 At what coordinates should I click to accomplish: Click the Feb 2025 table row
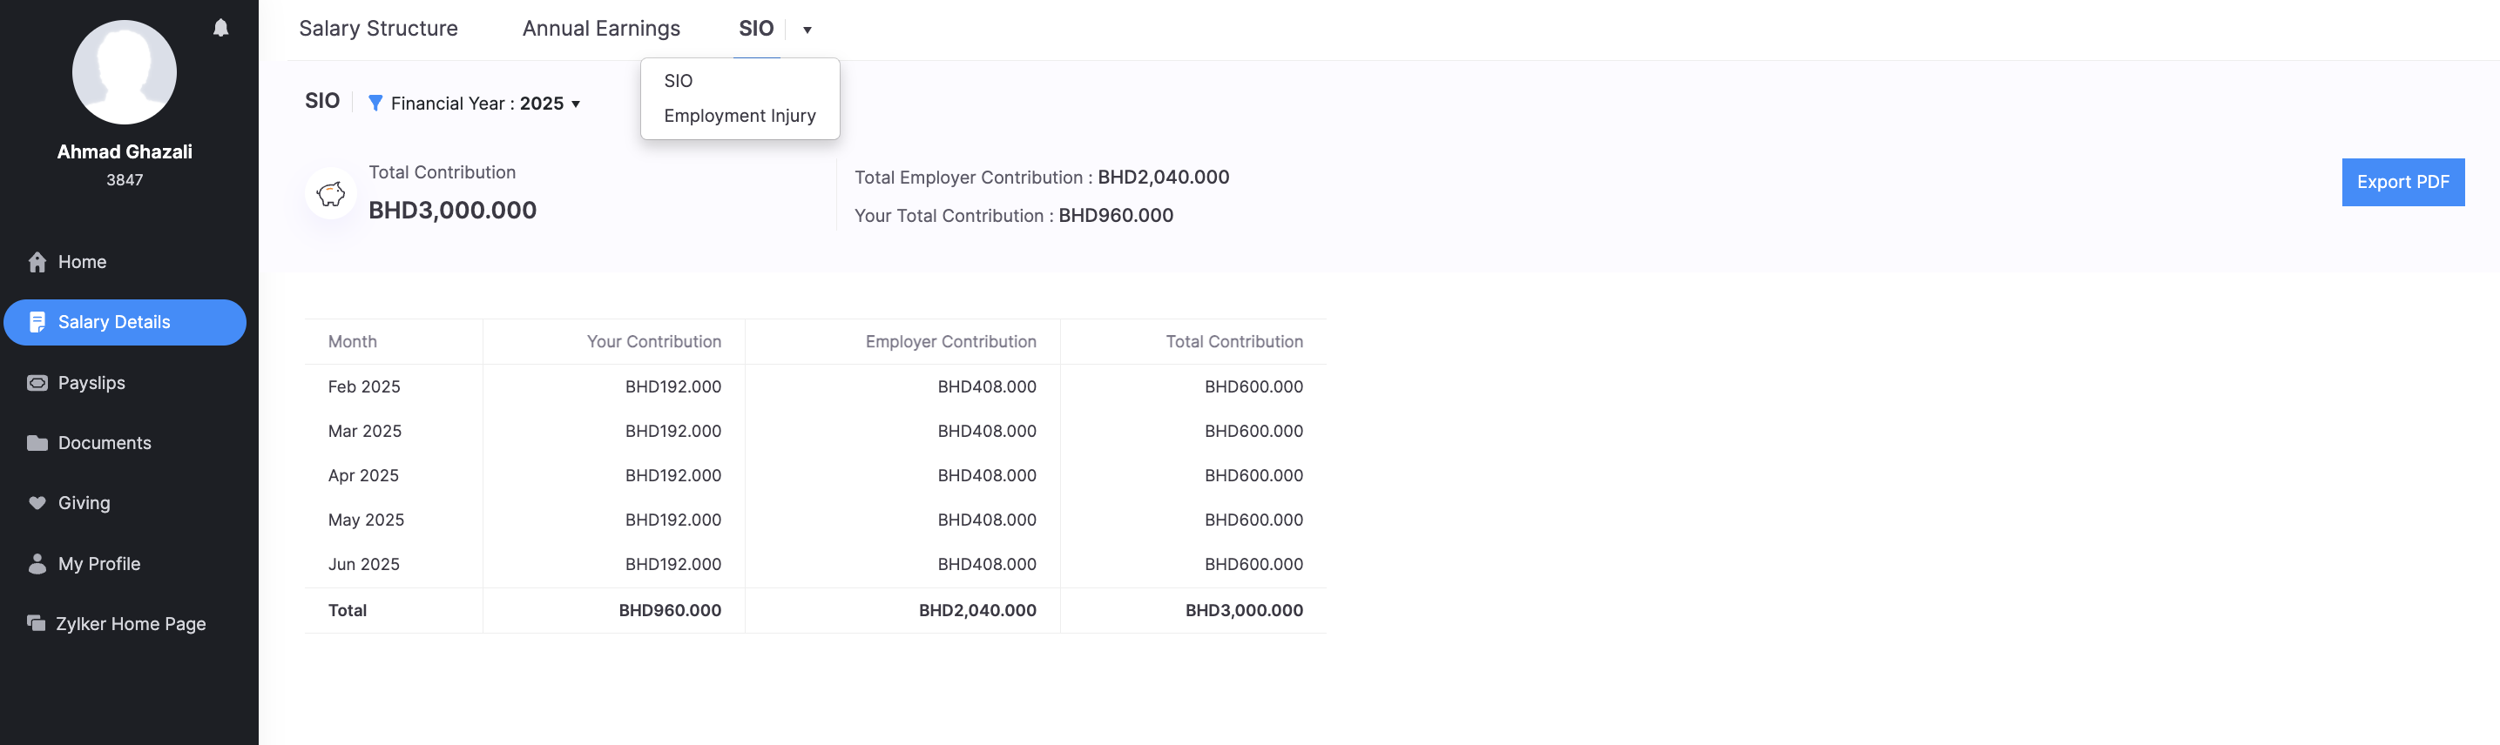click(814, 386)
